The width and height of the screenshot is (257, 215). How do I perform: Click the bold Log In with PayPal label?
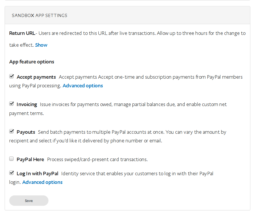tap(37, 173)
